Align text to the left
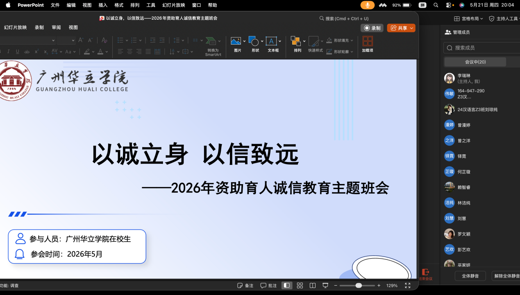The height and width of the screenshot is (295, 520). 120,52
